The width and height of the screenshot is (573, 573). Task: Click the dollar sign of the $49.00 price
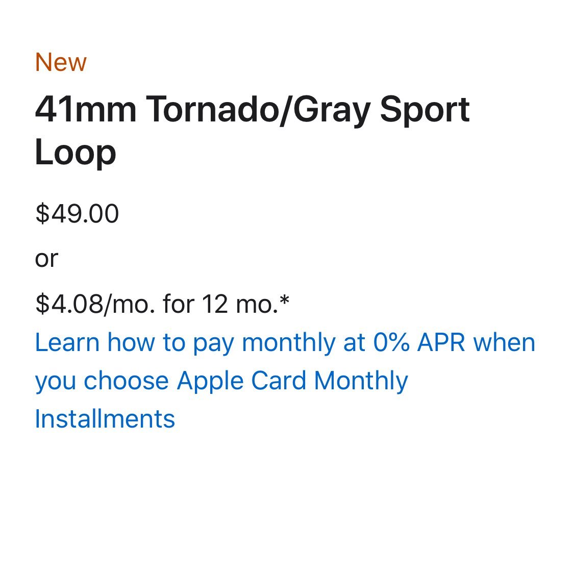42,213
